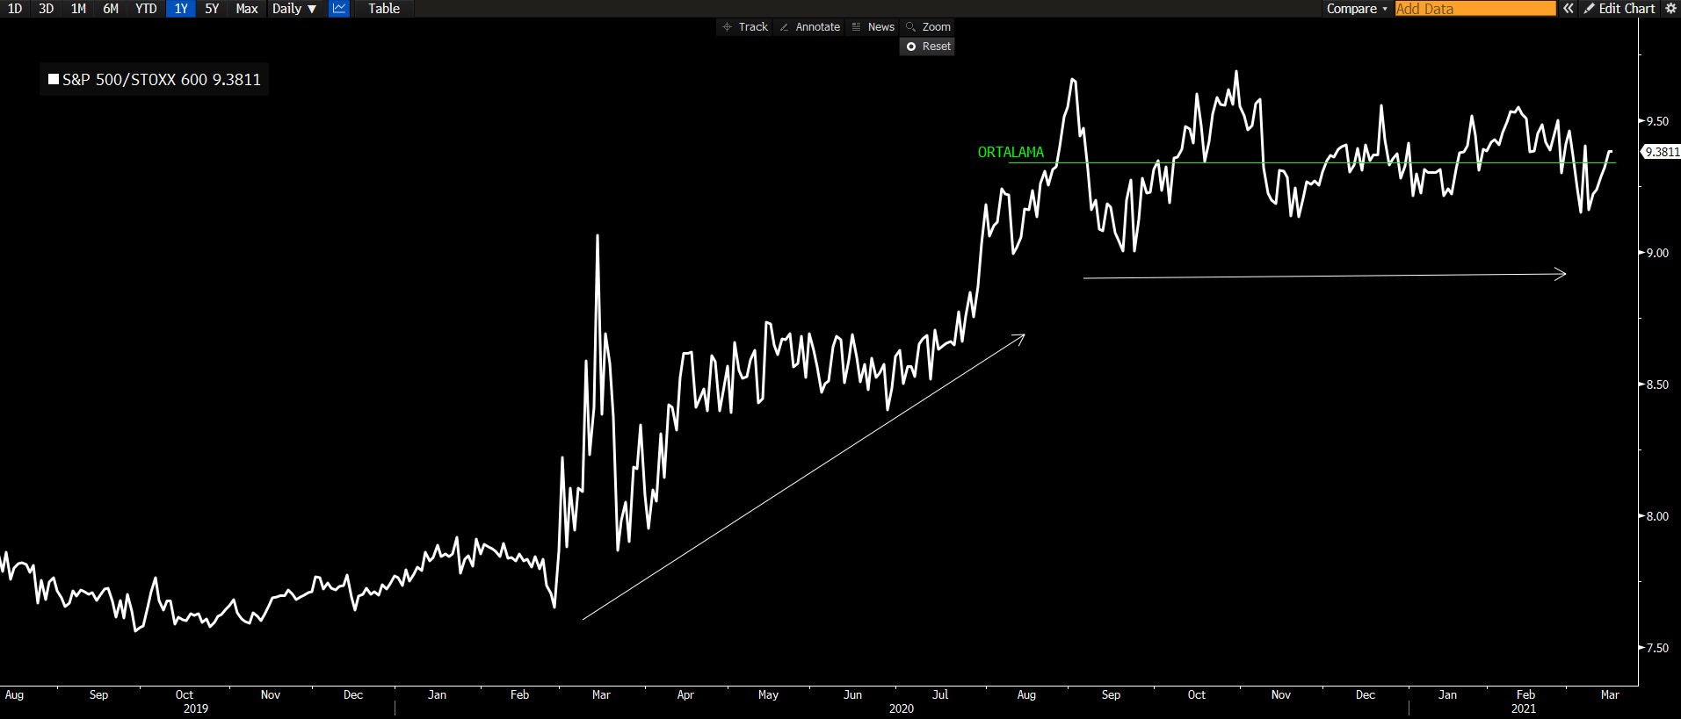The width and height of the screenshot is (1681, 719).
Task: Click the 8.00 axis label
Action: [1657, 516]
